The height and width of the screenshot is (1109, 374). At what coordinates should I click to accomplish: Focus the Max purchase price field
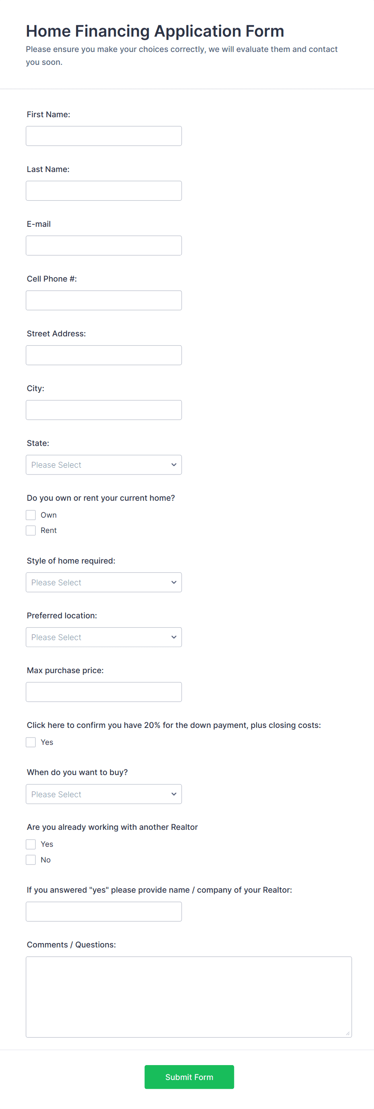104,692
